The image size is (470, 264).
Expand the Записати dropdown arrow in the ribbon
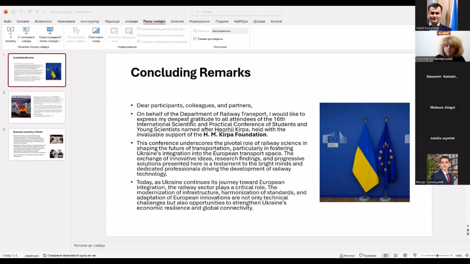[129, 41]
